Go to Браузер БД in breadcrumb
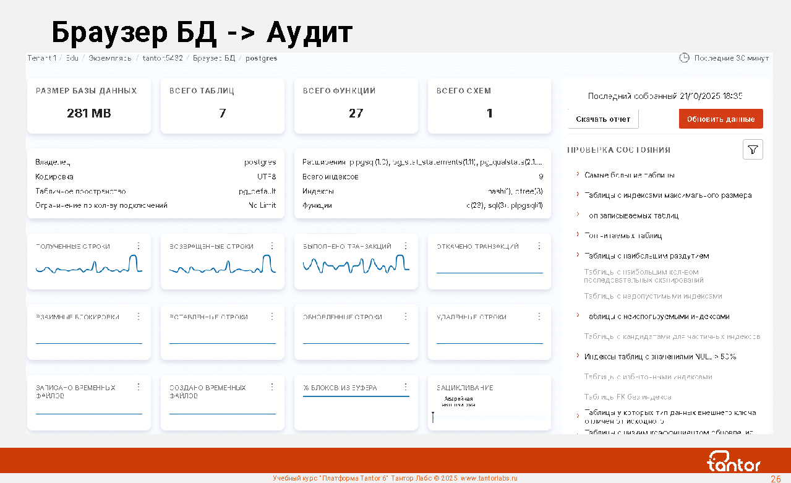Image resolution: width=791 pixels, height=483 pixels. coord(214,58)
